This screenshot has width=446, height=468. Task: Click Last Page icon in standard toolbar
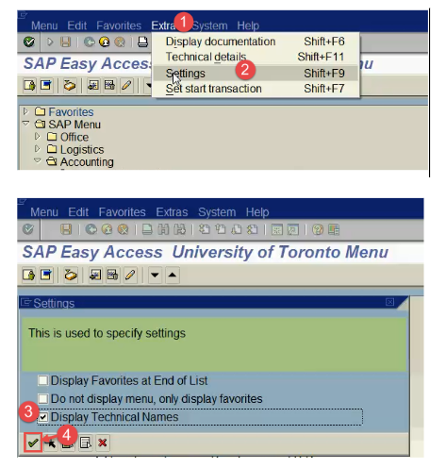click(252, 229)
